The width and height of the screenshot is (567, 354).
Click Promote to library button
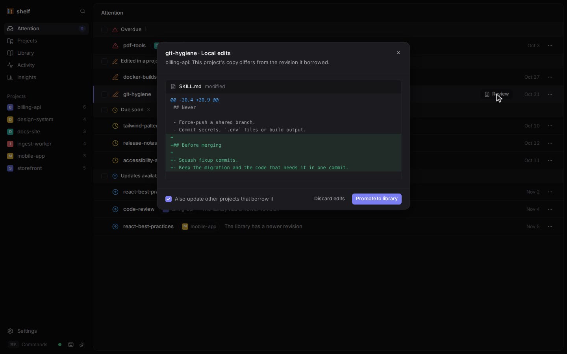click(377, 199)
